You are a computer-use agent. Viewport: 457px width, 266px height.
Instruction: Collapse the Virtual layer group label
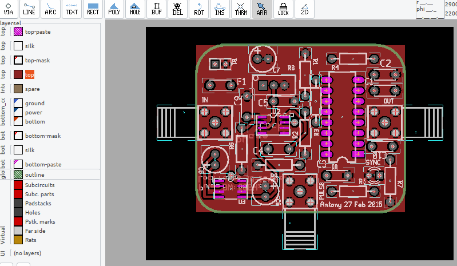click(3, 235)
